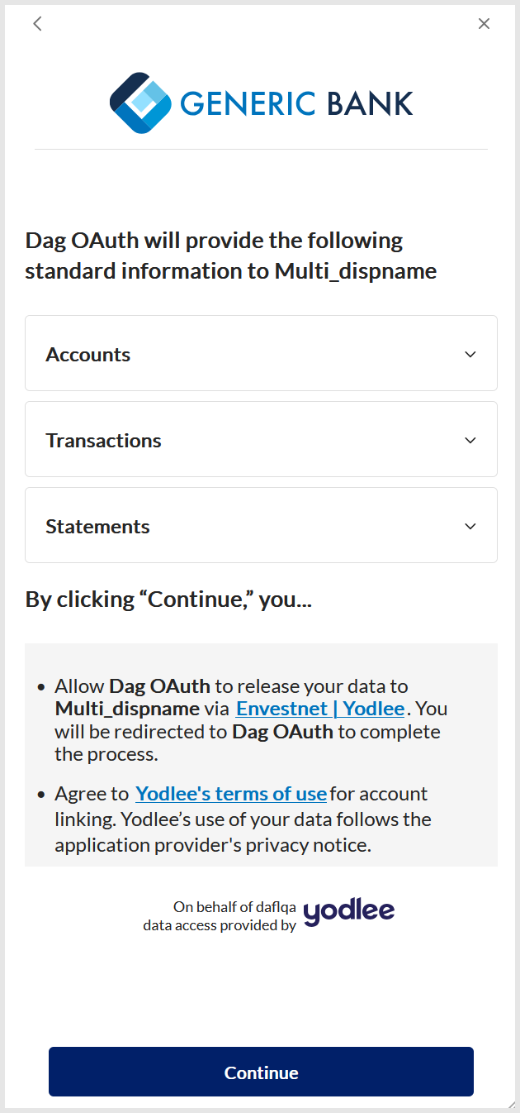
Task: Click 'On behalf of daflqa' text
Action: click(234, 906)
